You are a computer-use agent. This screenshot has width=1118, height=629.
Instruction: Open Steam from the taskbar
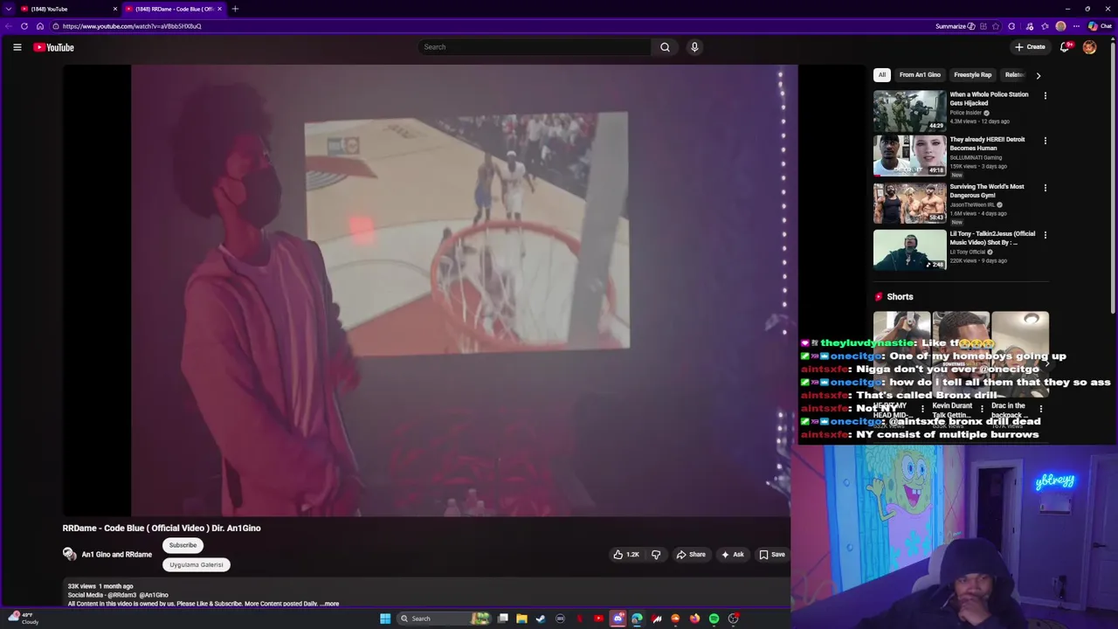point(541,619)
